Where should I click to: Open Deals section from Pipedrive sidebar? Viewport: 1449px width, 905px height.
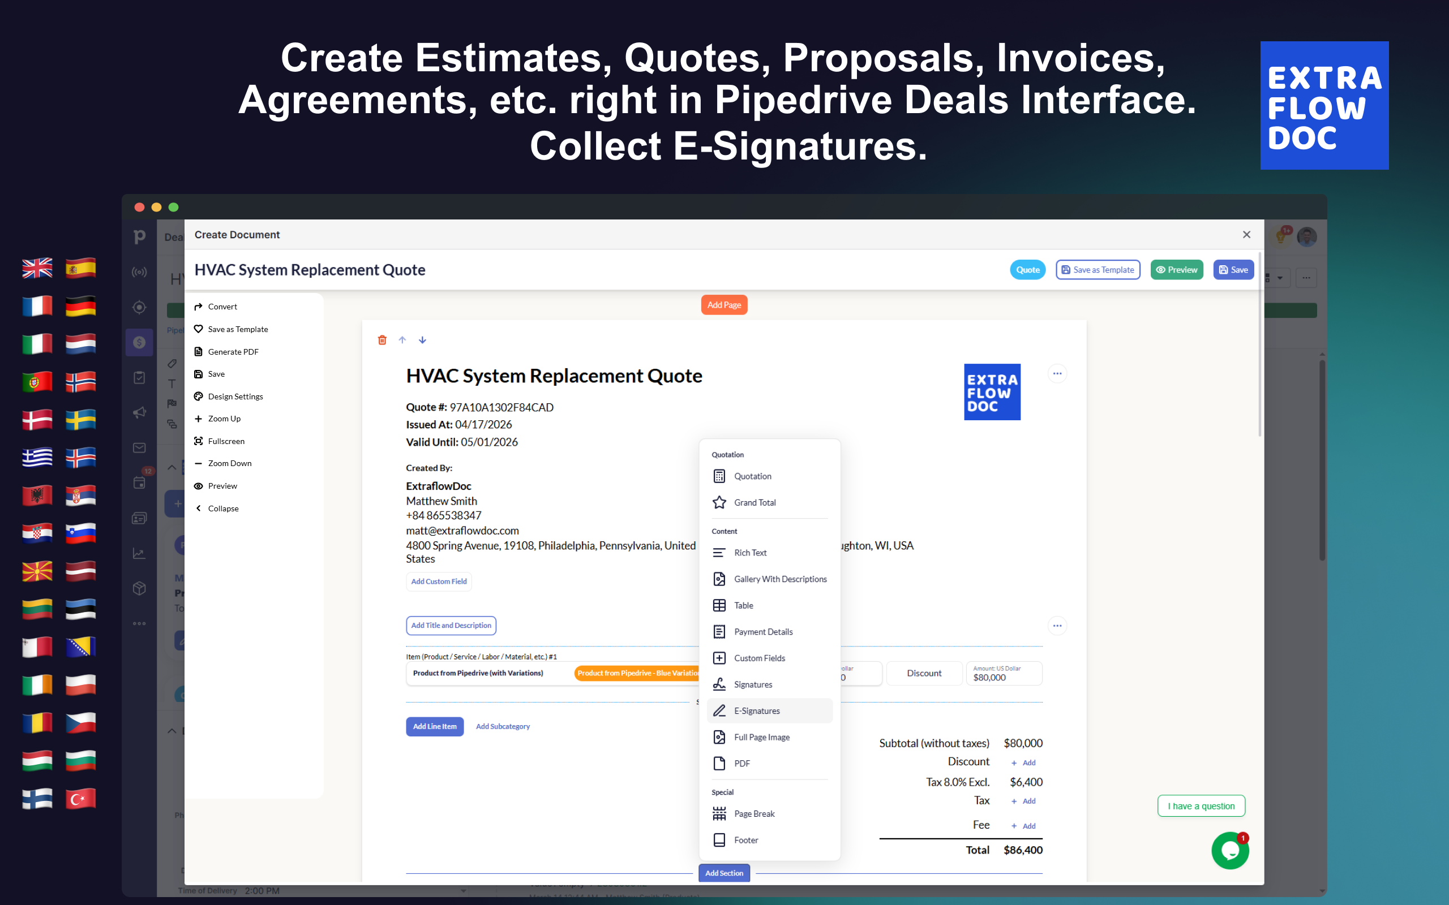tap(139, 342)
